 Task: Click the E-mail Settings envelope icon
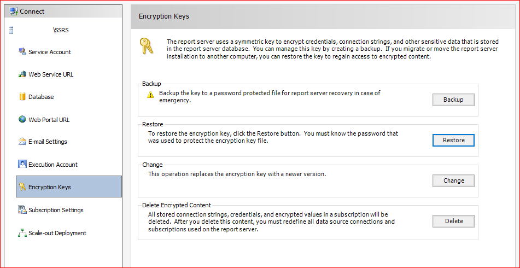(x=22, y=142)
